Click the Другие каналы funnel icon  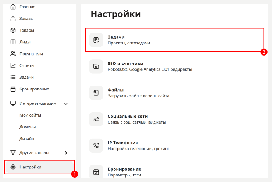(x=13, y=153)
